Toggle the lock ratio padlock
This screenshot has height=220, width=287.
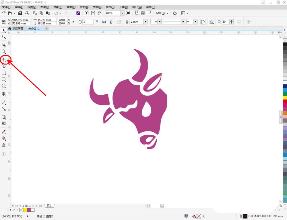[73, 22]
